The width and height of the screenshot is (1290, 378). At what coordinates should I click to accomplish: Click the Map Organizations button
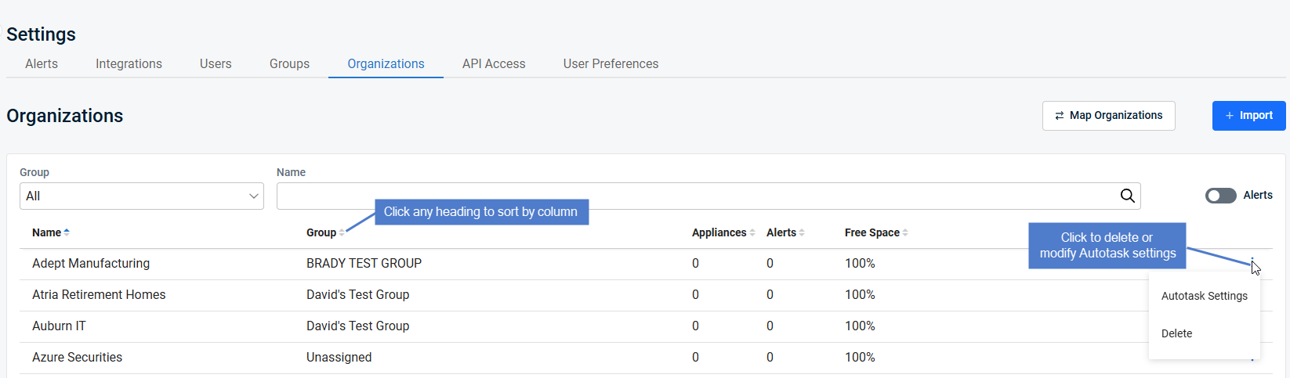[1108, 116]
